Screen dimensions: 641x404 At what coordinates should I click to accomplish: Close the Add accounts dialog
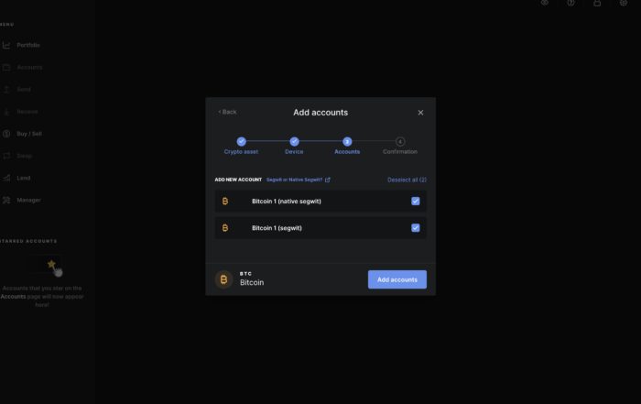[x=420, y=113]
